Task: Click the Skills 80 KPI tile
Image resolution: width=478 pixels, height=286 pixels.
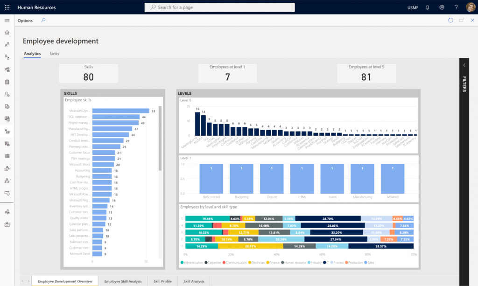Action: pos(88,73)
